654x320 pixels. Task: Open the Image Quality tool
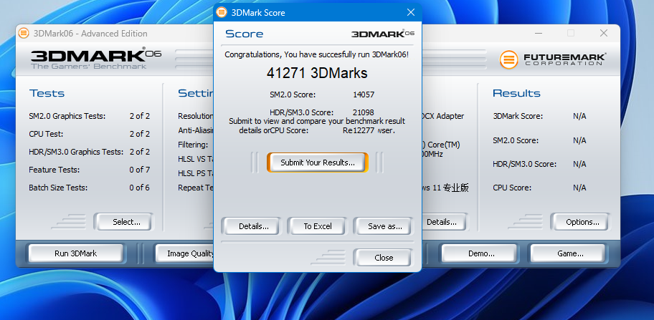click(x=186, y=253)
